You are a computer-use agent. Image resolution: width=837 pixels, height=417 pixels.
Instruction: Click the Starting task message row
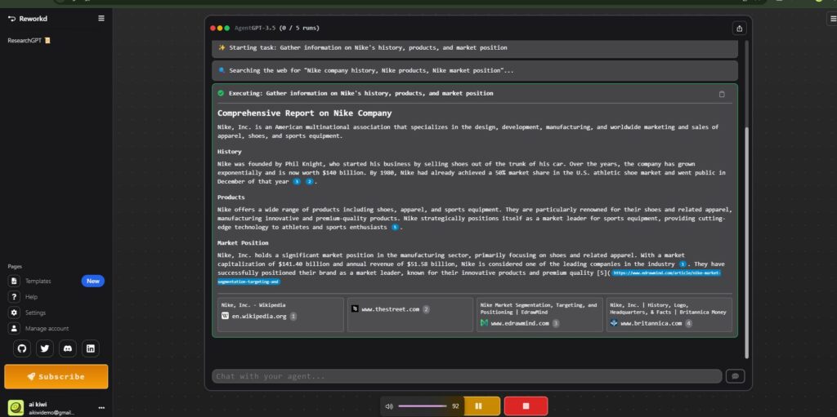coord(475,48)
